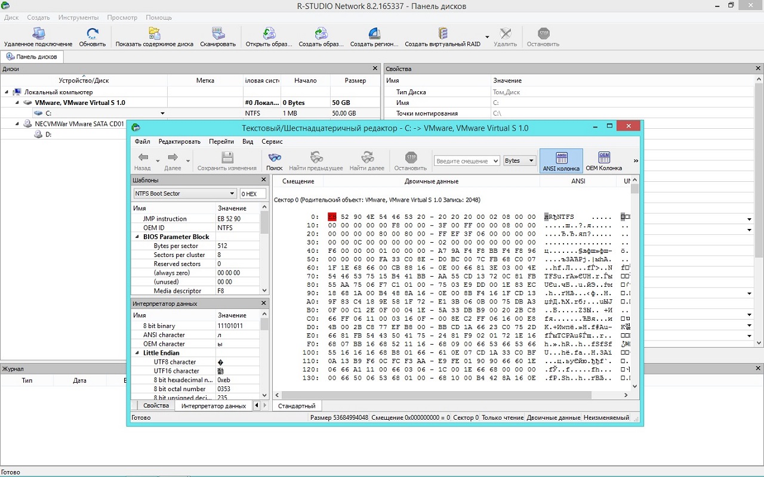Collapse the BIOS Parameter Block tree node
764x477 pixels.
[137, 237]
